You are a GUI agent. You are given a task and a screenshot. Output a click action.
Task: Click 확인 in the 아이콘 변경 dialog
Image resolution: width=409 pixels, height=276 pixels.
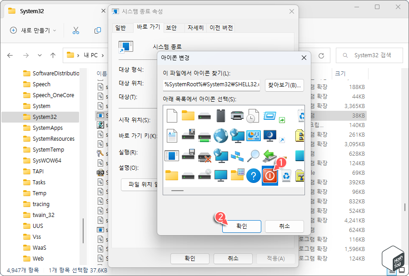coord(241,226)
